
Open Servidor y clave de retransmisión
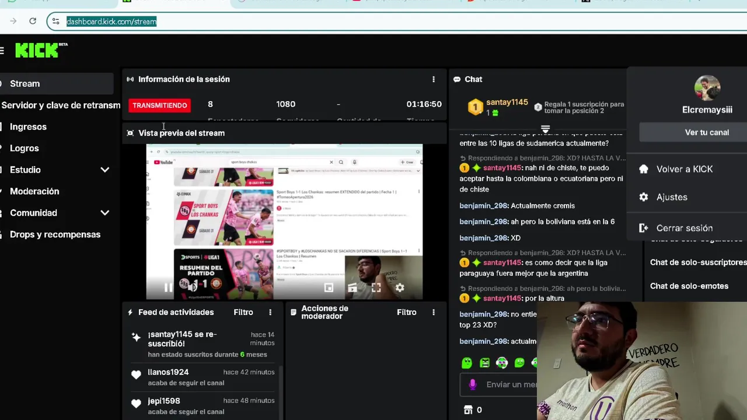tap(60, 105)
